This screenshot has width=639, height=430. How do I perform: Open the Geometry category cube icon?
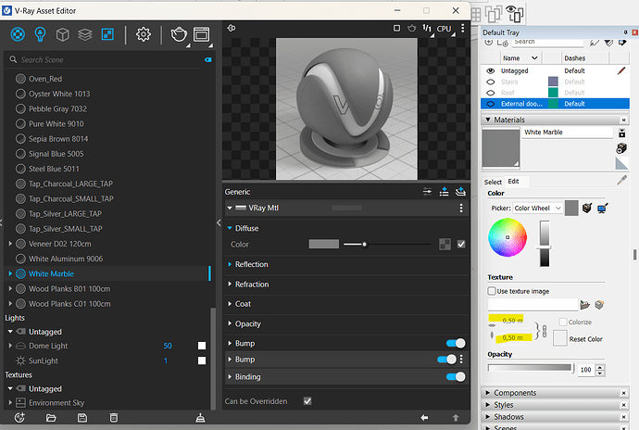63,34
